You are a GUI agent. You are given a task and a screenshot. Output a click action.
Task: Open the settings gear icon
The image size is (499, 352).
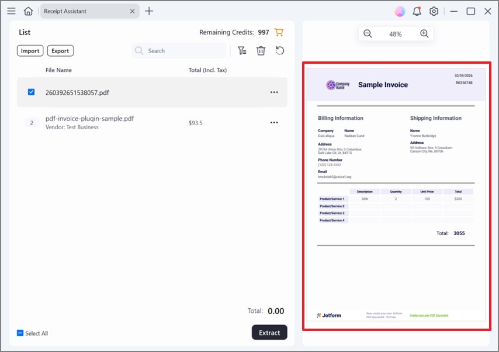pyautogui.click(x=432, y=11)
